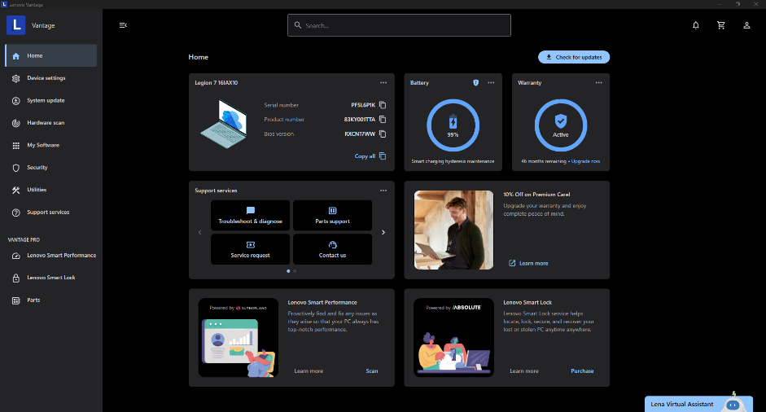
Task: Open the user account profile icon
Action: click(746, 25)
